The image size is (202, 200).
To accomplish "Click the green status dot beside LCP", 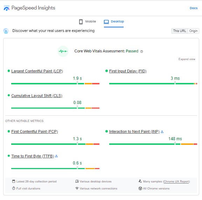I will [9, 71].
